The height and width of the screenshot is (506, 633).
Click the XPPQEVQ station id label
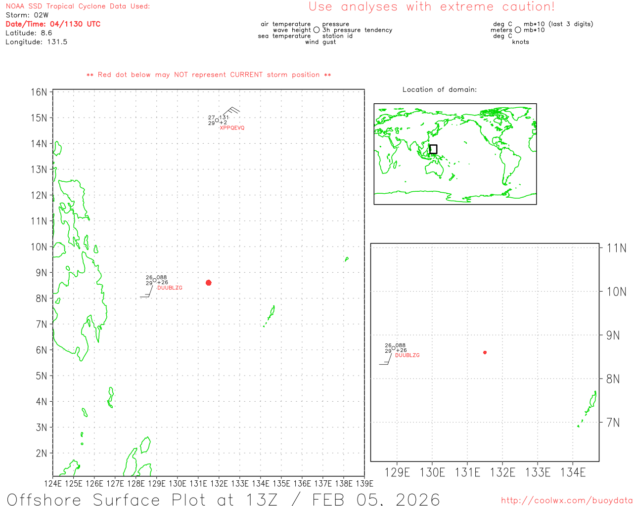point(232,128)
